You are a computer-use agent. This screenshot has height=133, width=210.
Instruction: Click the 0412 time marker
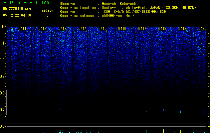coord(42,29)
